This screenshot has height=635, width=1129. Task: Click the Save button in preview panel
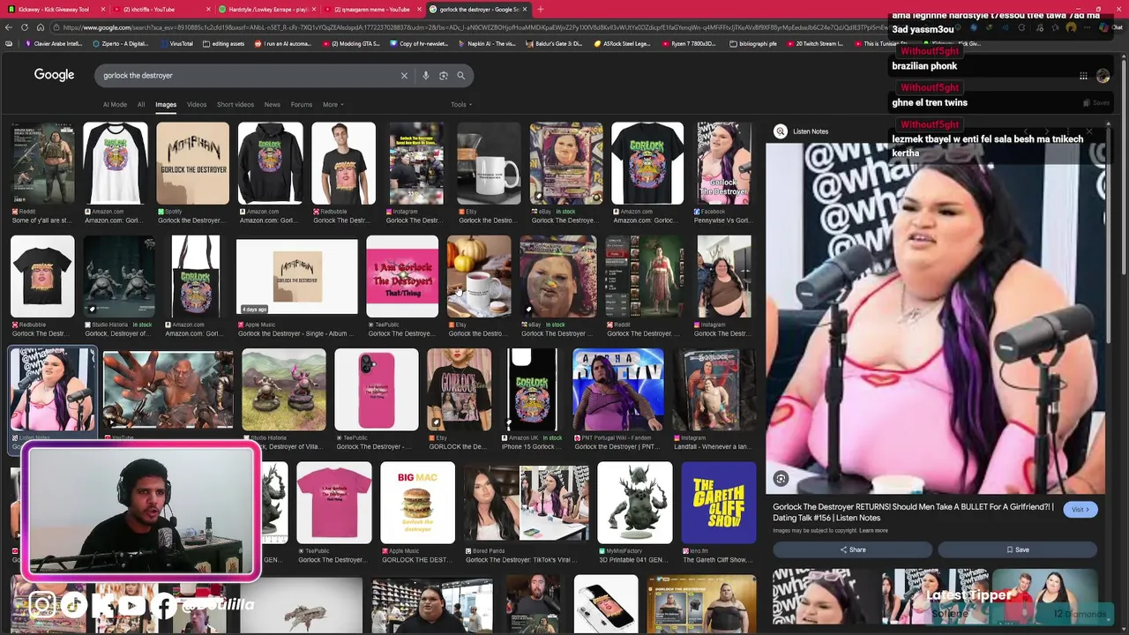tap(1017, 550)
